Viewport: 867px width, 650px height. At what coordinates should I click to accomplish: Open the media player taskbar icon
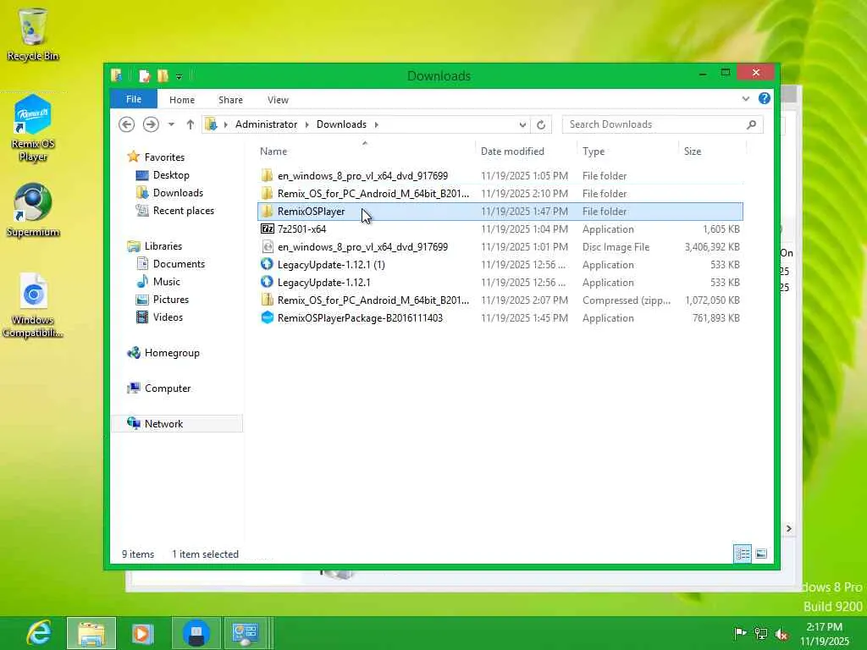coord(142,633)
